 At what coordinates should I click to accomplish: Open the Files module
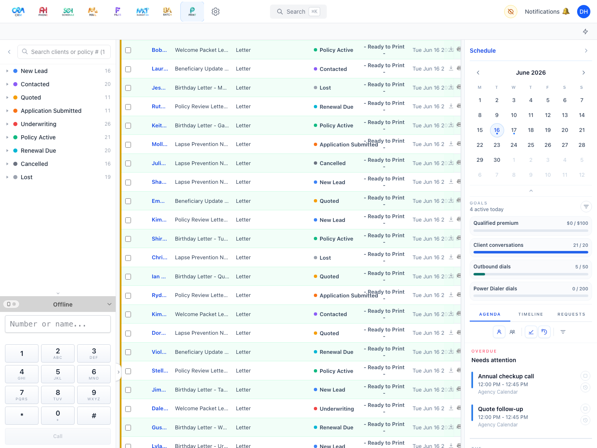[118, 12]
